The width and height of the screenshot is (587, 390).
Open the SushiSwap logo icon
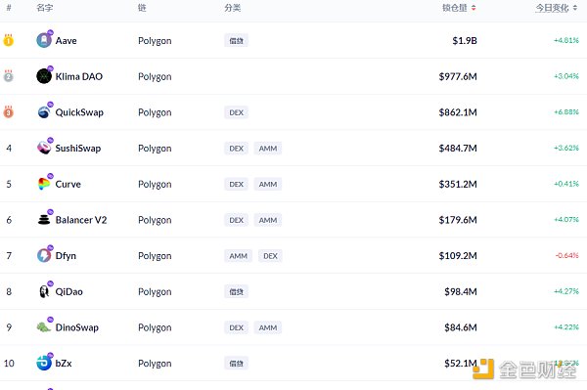[44, 148]
